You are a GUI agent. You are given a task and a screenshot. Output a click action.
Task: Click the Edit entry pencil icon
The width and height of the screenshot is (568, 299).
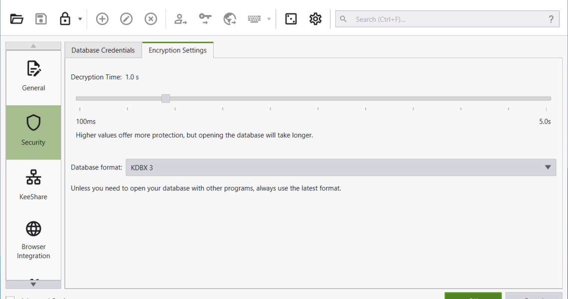click(127, 19)
